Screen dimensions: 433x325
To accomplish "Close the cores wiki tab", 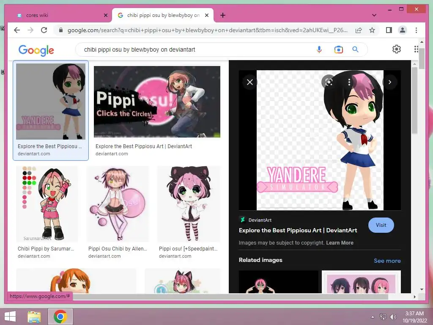I will (x=105, y=15).
